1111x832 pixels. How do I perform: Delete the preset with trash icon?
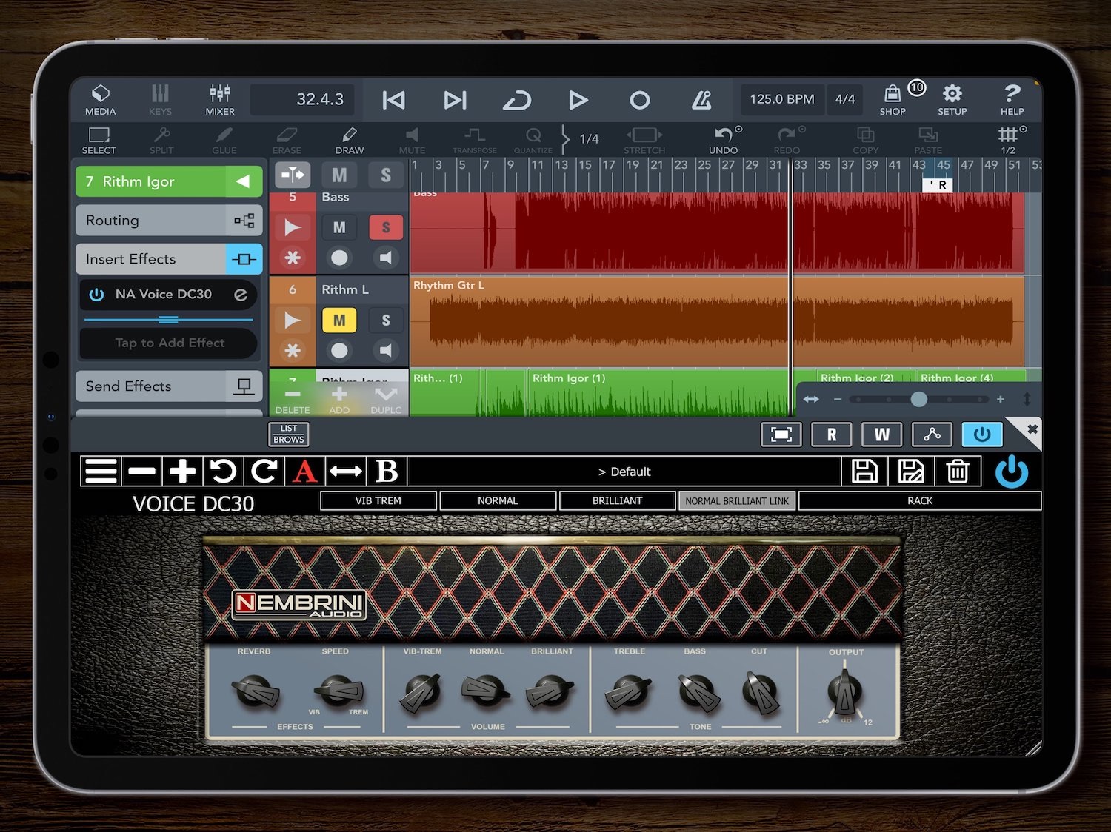[957, 472]
